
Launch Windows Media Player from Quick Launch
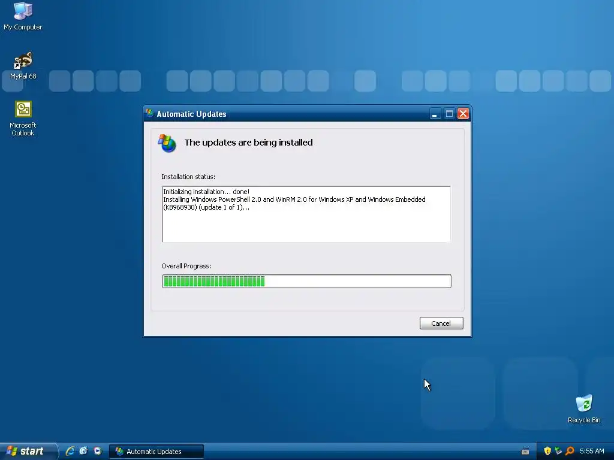98,451
